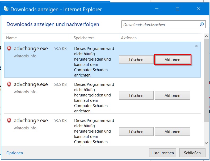Image resolution: width=210 pixels, height=161 pixels.
Task: Sort by the Name column header
Action: [x=11, y=38]
